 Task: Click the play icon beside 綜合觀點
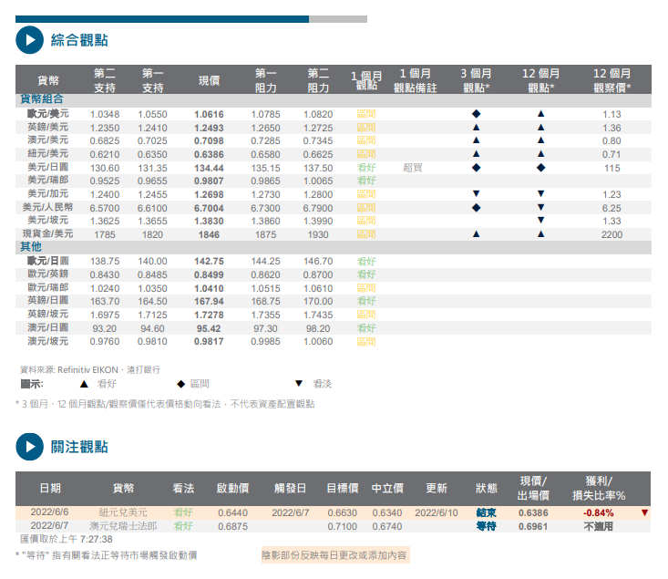pyautogui.click(x=29, y=39)
